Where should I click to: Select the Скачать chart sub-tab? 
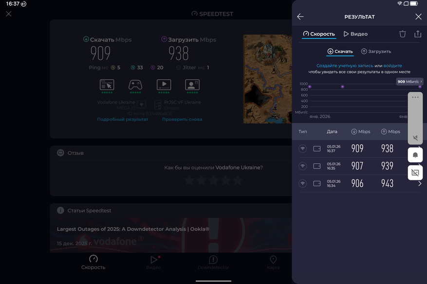coord(340,52)
